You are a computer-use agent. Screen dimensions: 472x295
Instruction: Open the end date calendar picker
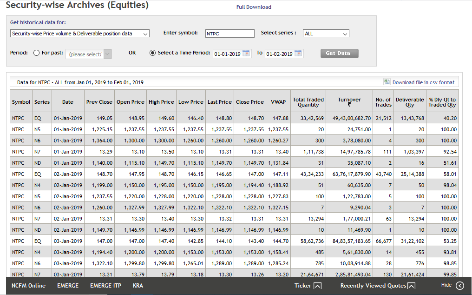298,54
